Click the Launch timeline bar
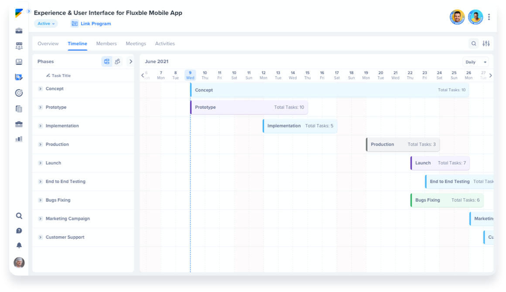This screenshot has height=292, width=506. point(440,163)
